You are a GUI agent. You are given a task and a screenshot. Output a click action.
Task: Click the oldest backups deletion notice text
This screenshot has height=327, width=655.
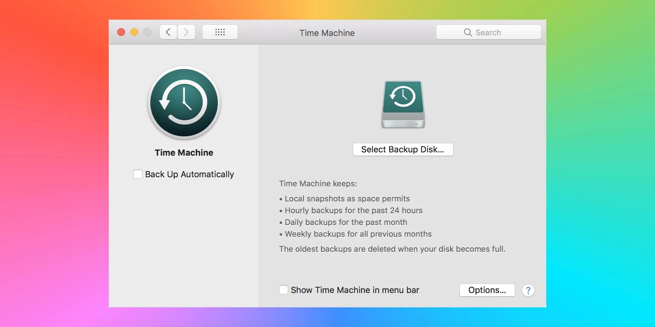pyautogui.click(x=392, y=249)
